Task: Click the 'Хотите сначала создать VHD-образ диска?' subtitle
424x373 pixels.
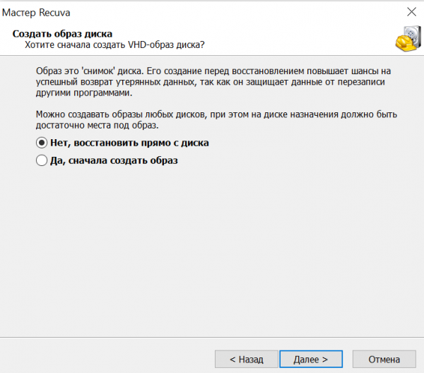Action: tap(114, 45)
